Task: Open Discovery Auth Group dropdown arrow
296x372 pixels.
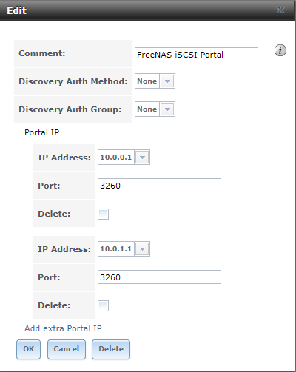Action: [167, 109]
